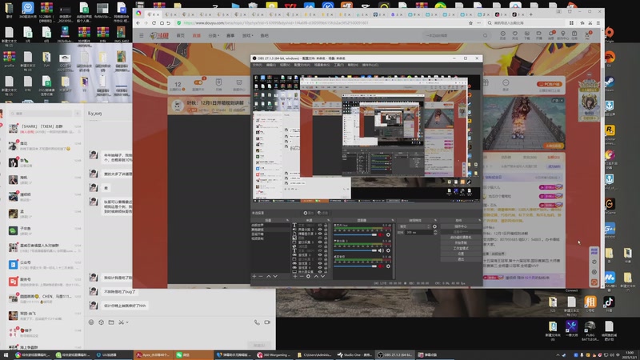Toggle the orange 直播开关 switch on Douyu
The image size is (640, 360).
pos(198,83)
